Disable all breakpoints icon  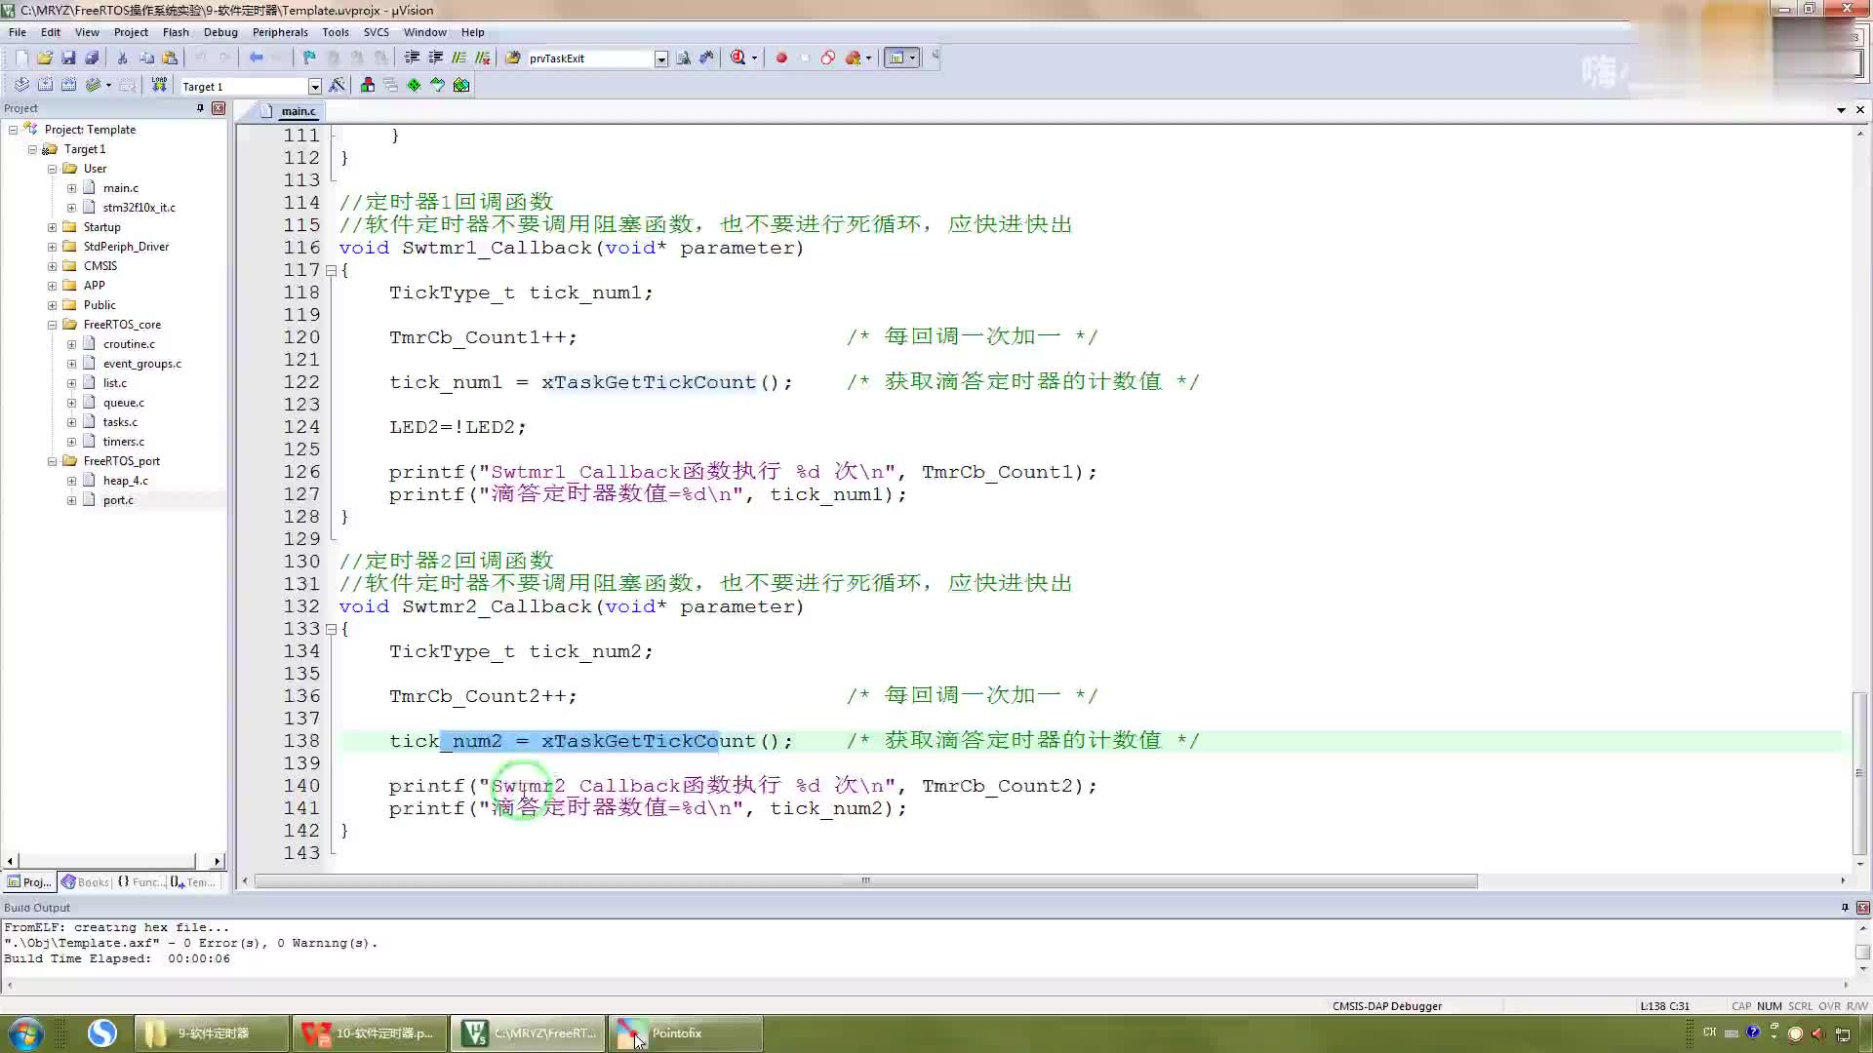click(x=827, y=58)
